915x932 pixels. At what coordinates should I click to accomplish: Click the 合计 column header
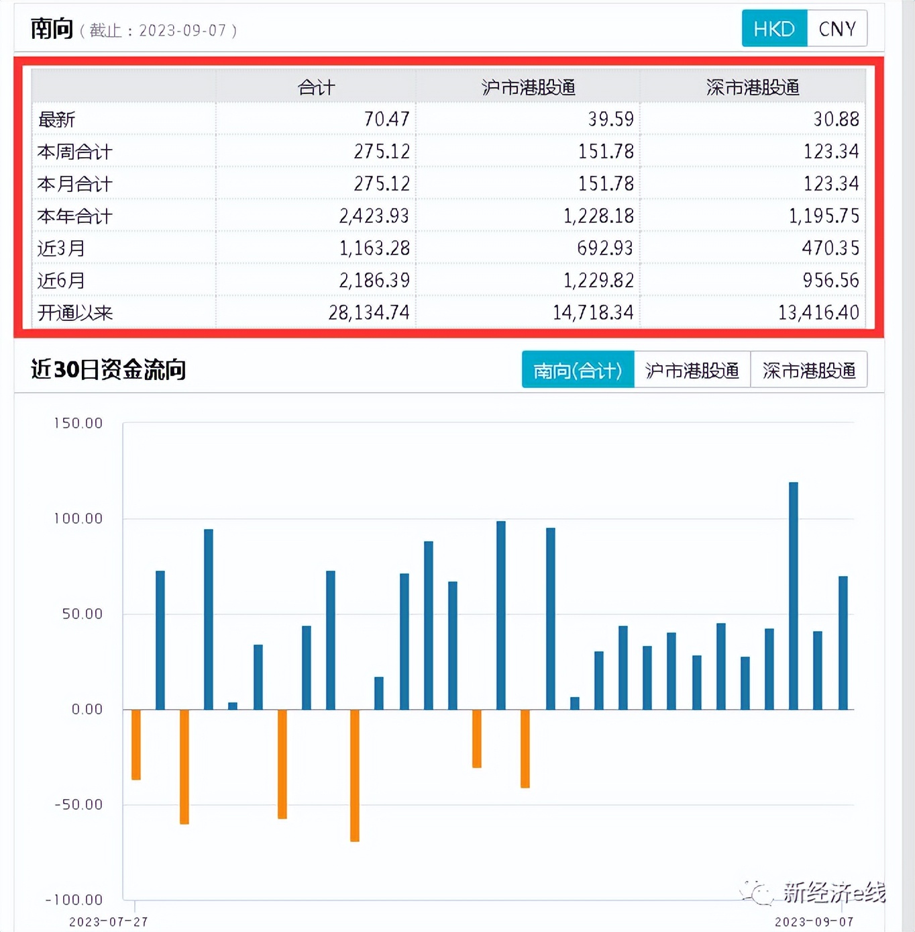(x=316, y=86)
